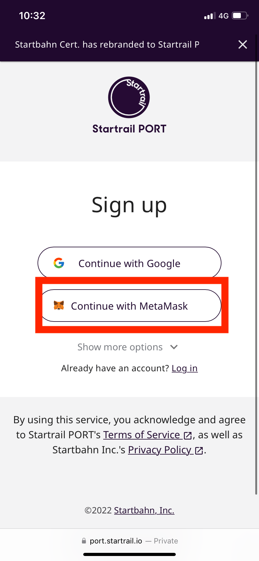Open the Startbahn, Inc. link

pyautogui.click(x=144, y=510)
